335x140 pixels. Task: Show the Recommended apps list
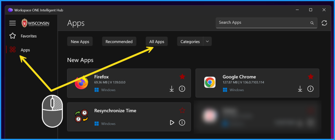coord(119,42)
